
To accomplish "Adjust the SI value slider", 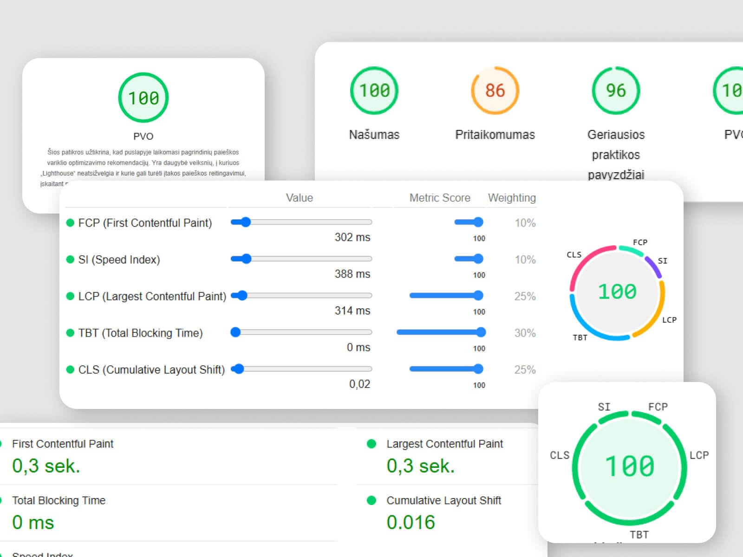I will [x=301, y=259].
